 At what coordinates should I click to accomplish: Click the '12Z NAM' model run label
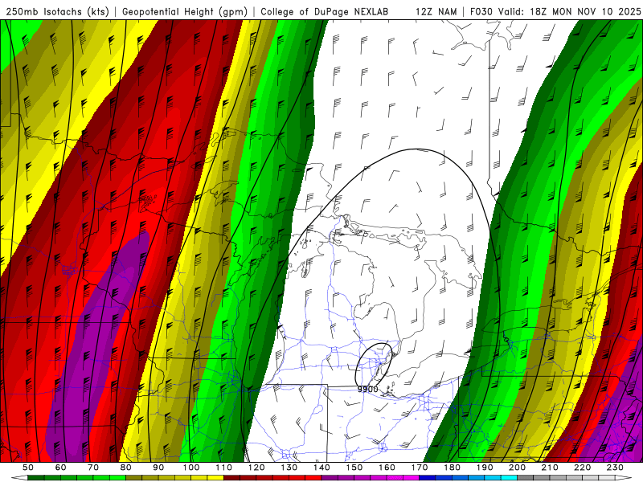coord(436,12)
